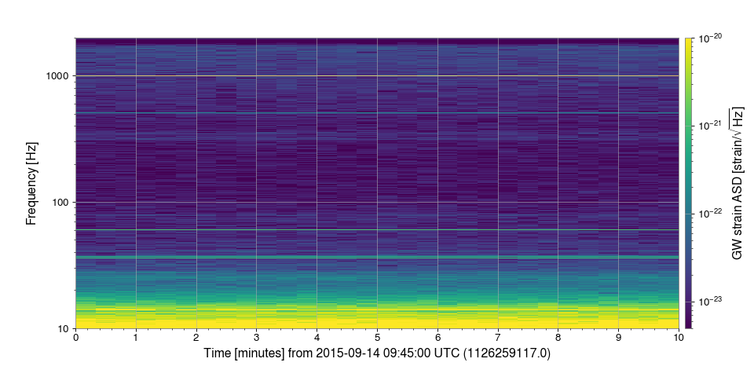Click the 9 minute tick label

618,338
